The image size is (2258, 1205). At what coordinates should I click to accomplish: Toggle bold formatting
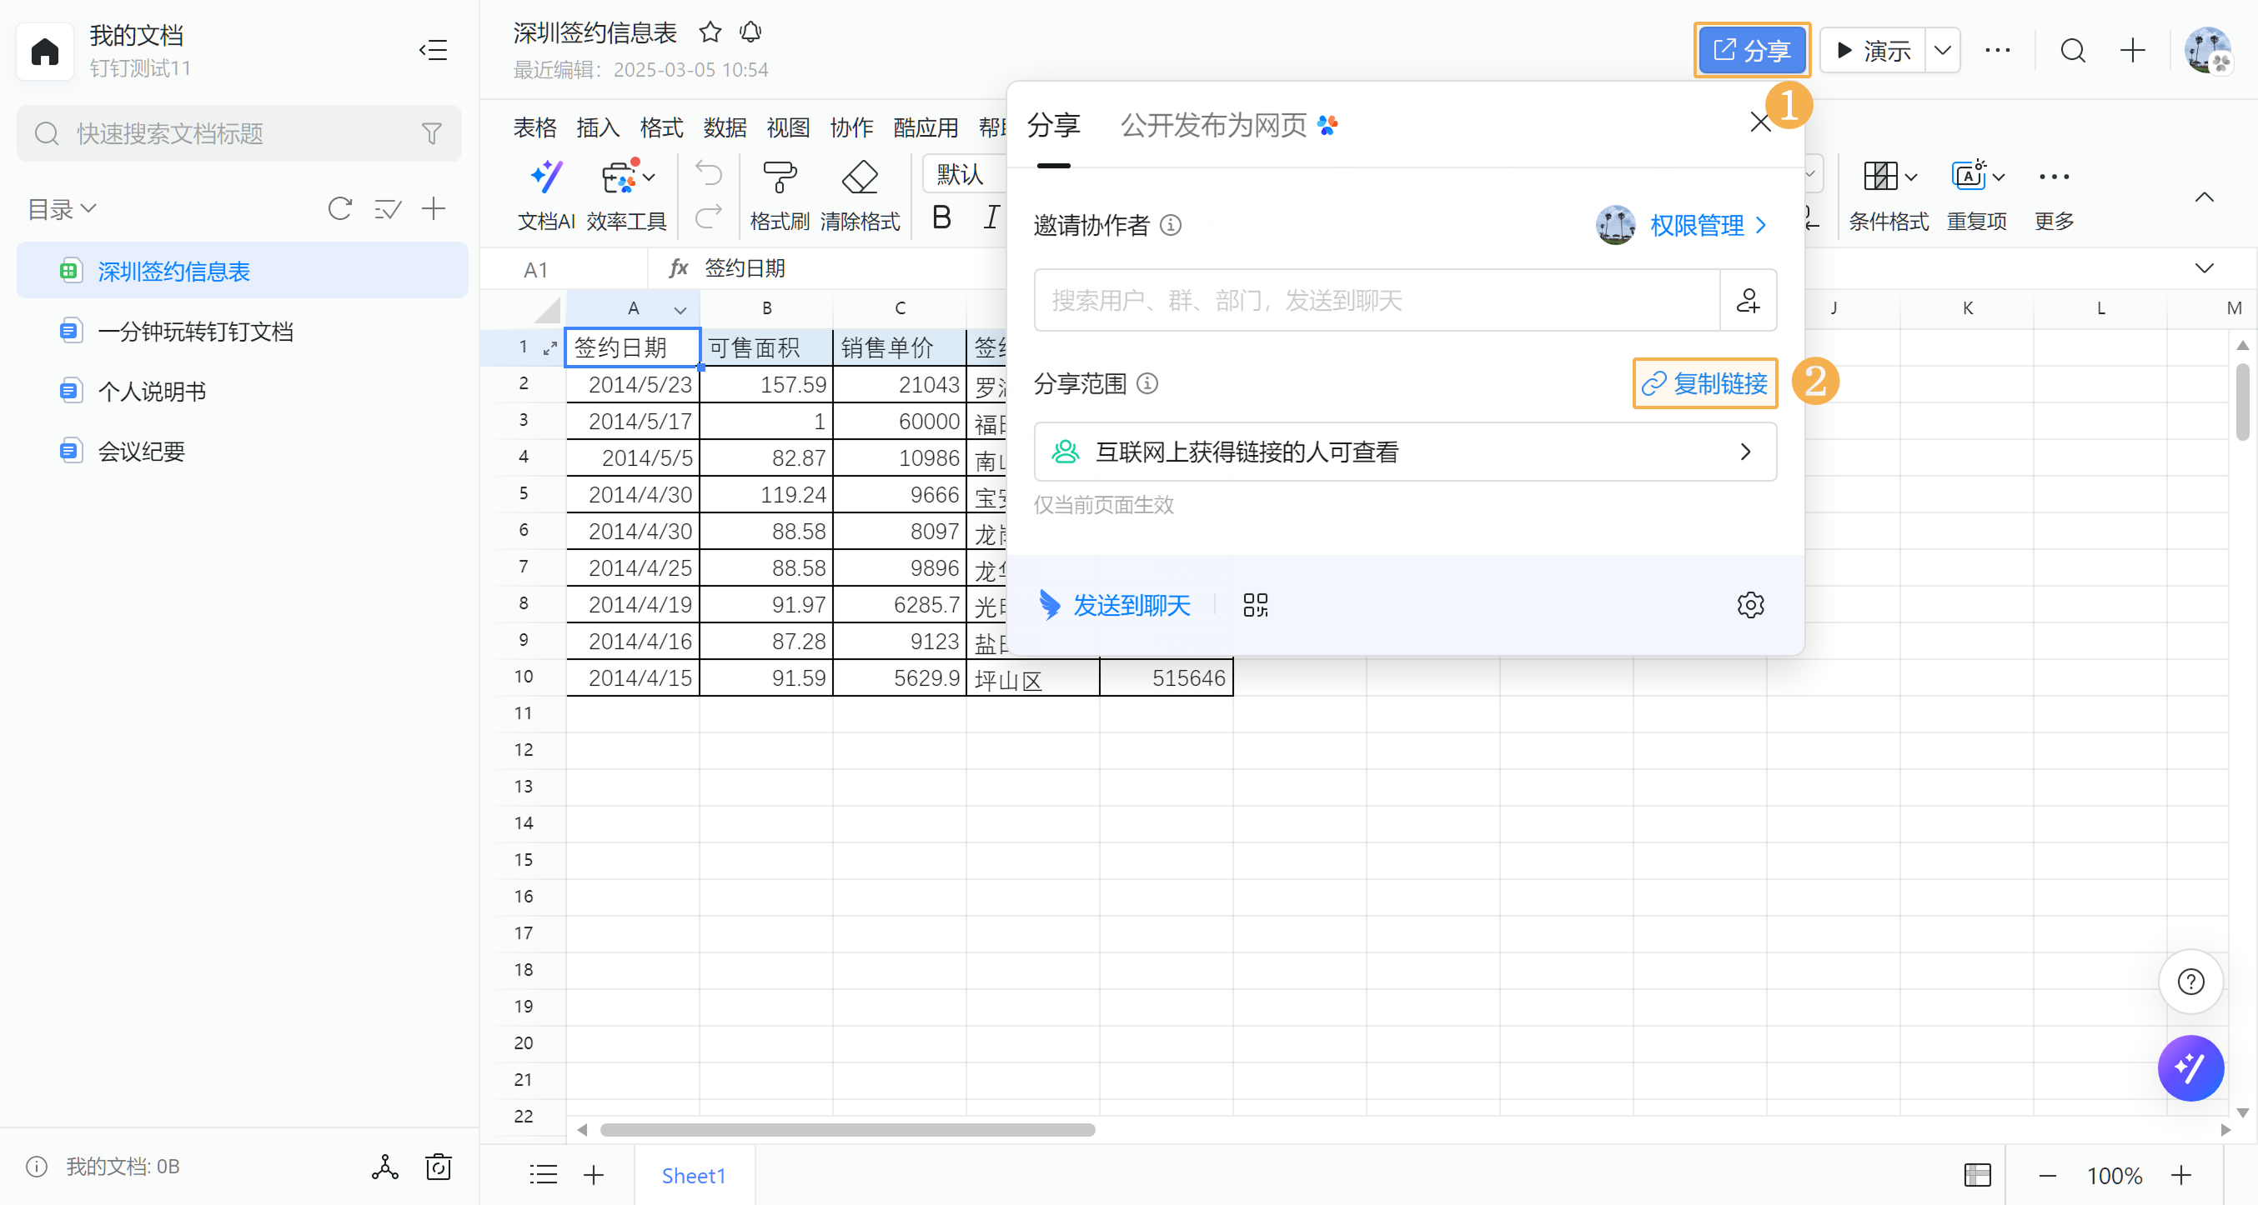coord(941,217)
